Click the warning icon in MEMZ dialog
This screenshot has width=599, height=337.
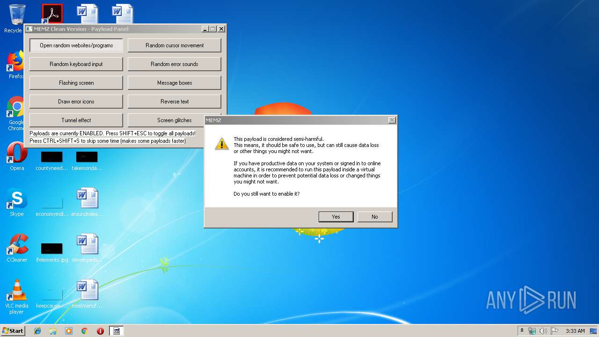222,144
